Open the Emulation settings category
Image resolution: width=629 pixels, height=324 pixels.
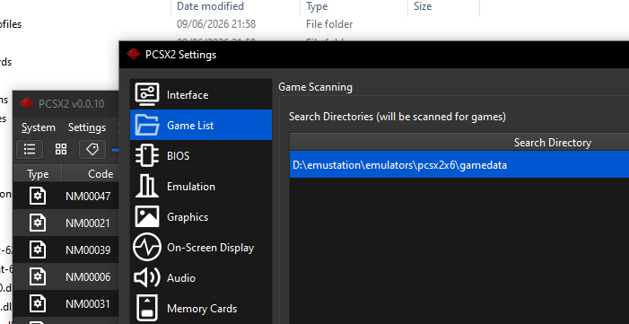tap(201, 187)
